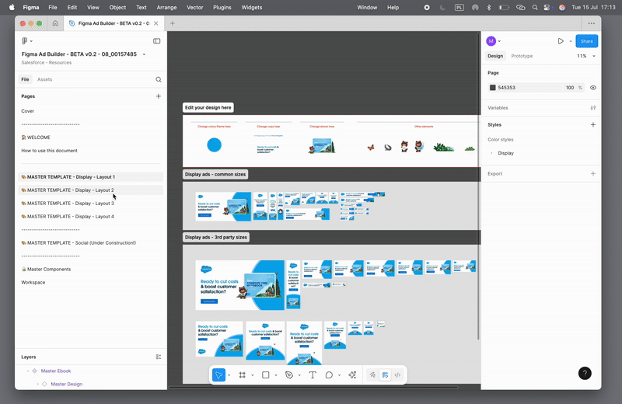Open the Figma main menu icon
Image resolution: width=622 pixels, height=404 pixels.
(x=25, y=41)
